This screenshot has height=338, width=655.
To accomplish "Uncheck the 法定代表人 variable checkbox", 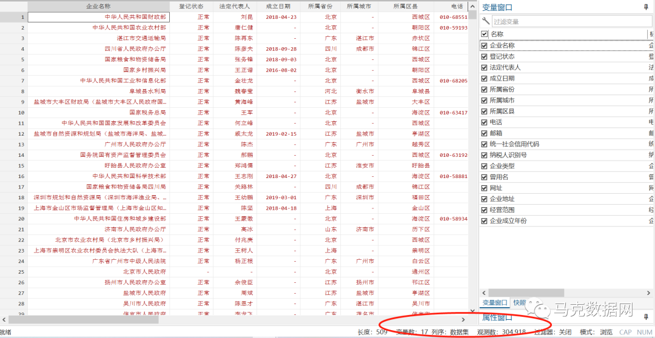I will click(x=485, y=67).
